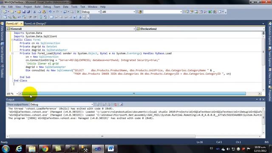Open Solution Explorer from the toolbar icon

click(187, 12)
